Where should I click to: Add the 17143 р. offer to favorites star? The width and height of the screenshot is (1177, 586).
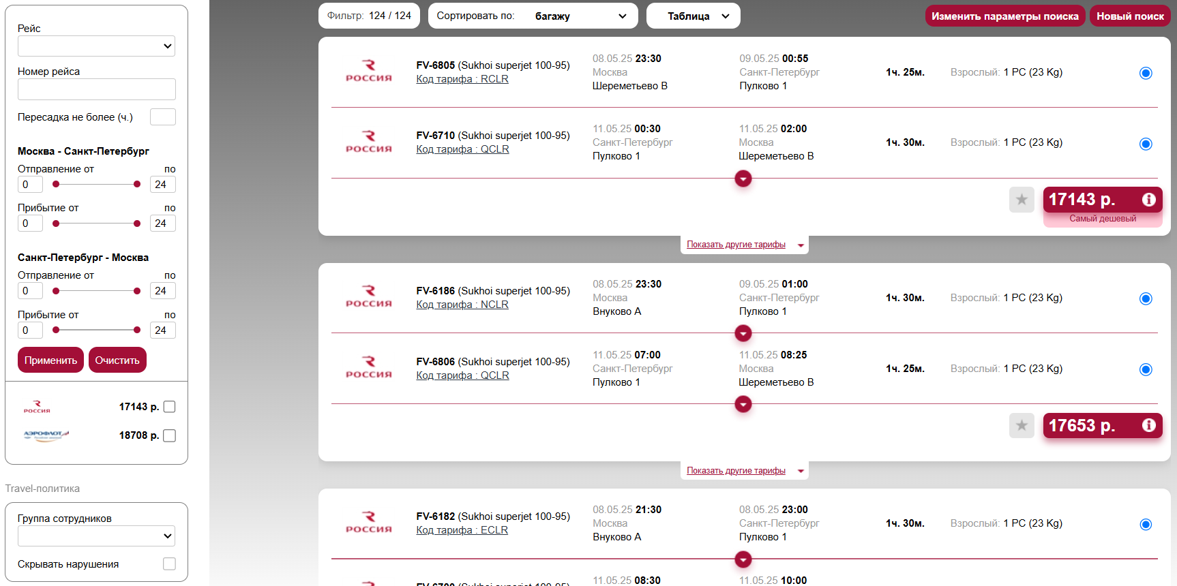click(x=1022, y=200)
